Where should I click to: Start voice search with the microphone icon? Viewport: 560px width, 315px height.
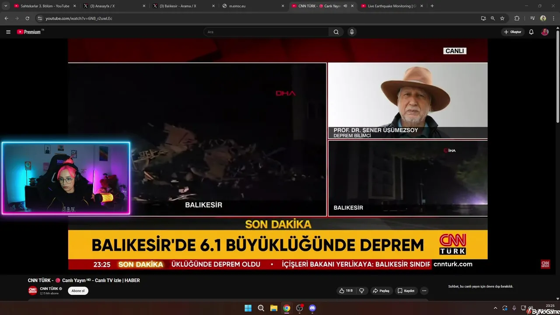pyautogui.click(x=352, y=32)
